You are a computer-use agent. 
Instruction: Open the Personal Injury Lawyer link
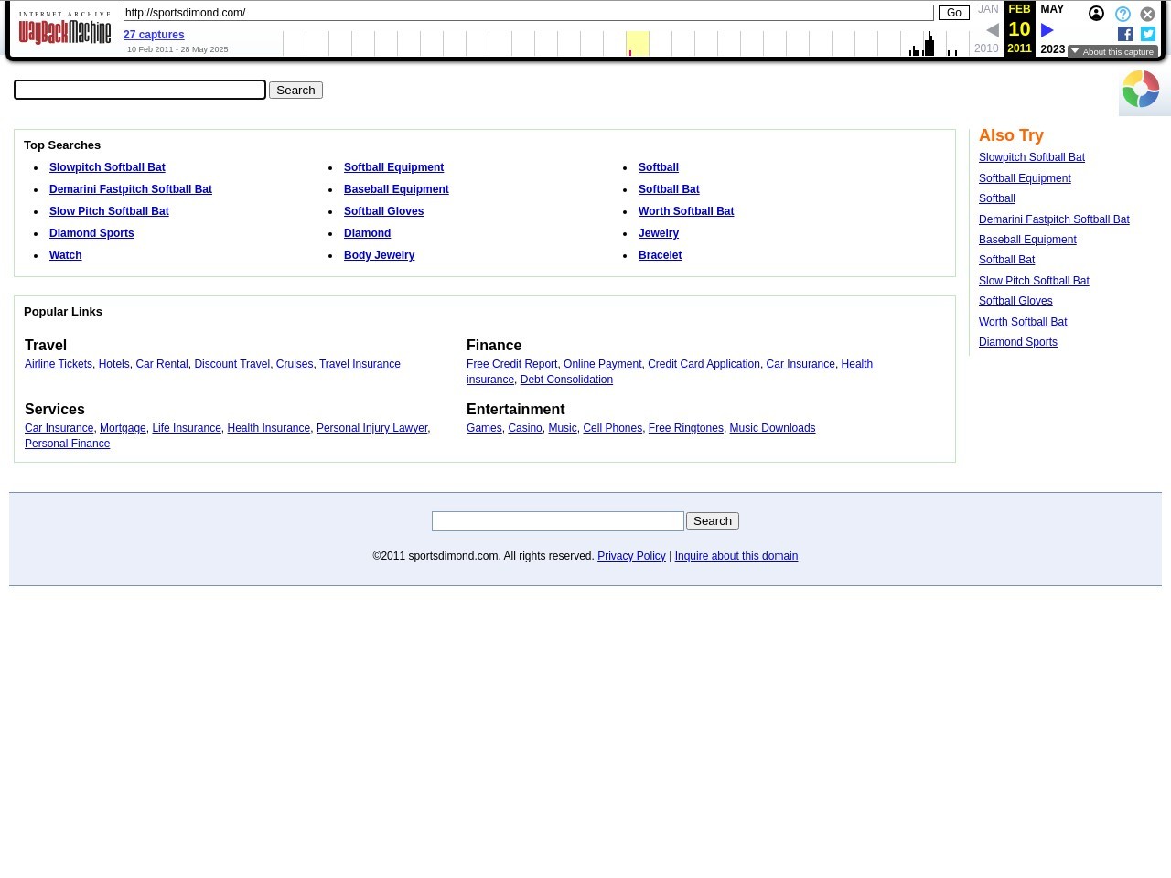[x=371, y=428]
